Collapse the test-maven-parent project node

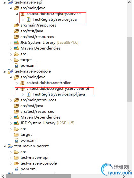coord(4,146)
